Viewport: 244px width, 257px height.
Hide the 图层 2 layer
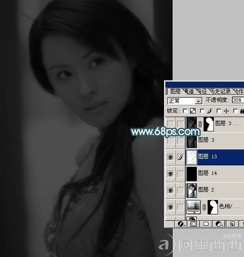(x=170, y=191)
